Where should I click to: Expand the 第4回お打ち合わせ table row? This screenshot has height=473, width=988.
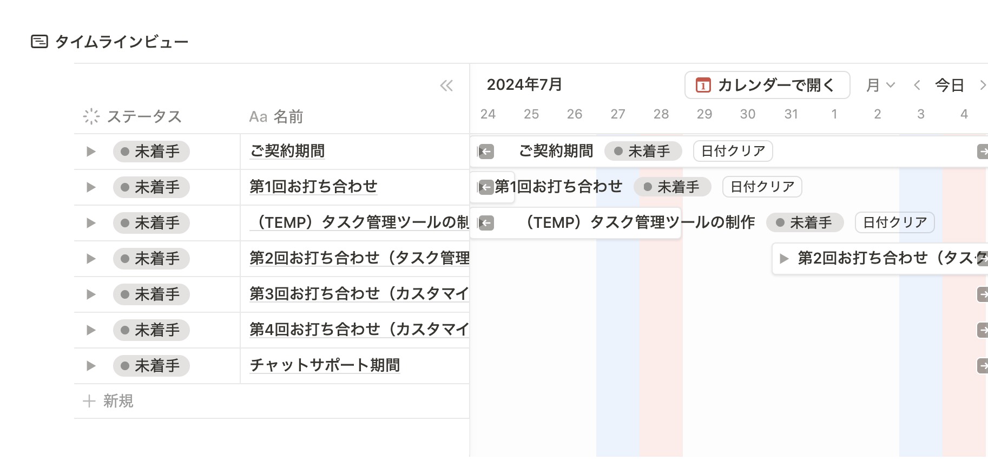[x=91, y=330]
